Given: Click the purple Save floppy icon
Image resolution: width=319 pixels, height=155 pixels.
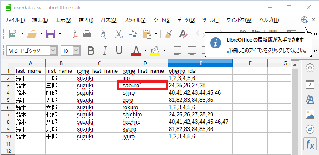Looking at the screenshot, I should pos(50,34).
